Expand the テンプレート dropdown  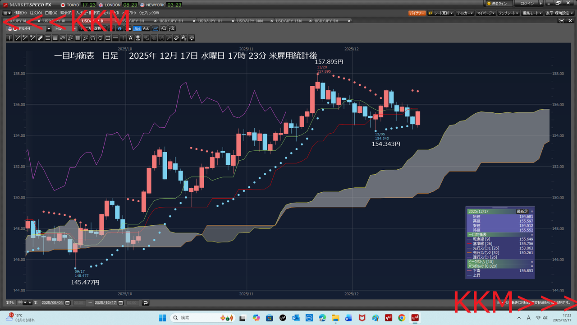tap(508, 13)
